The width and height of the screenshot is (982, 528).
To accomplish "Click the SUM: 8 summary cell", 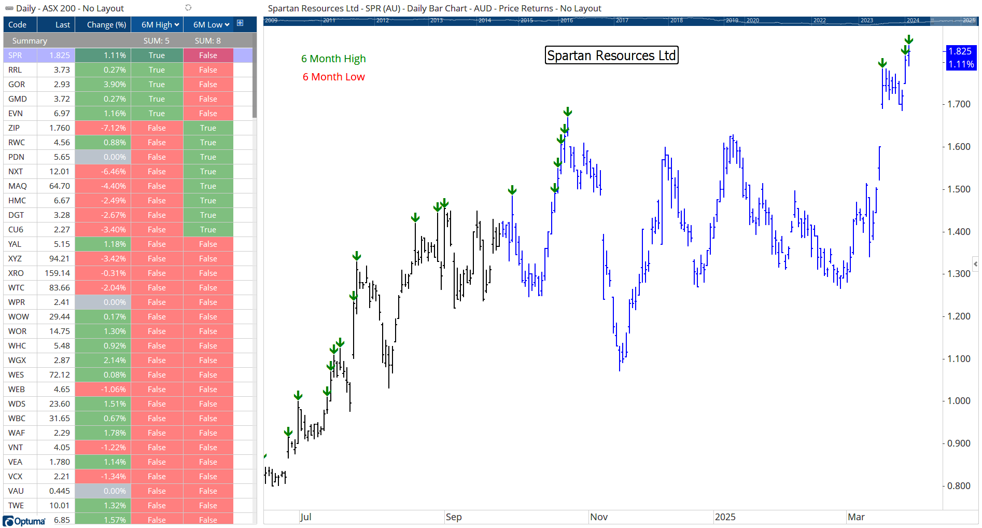I will point(208,41).
